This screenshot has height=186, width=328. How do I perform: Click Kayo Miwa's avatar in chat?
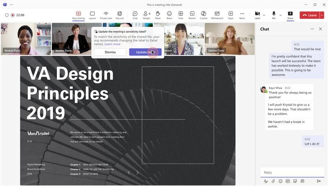264,90
